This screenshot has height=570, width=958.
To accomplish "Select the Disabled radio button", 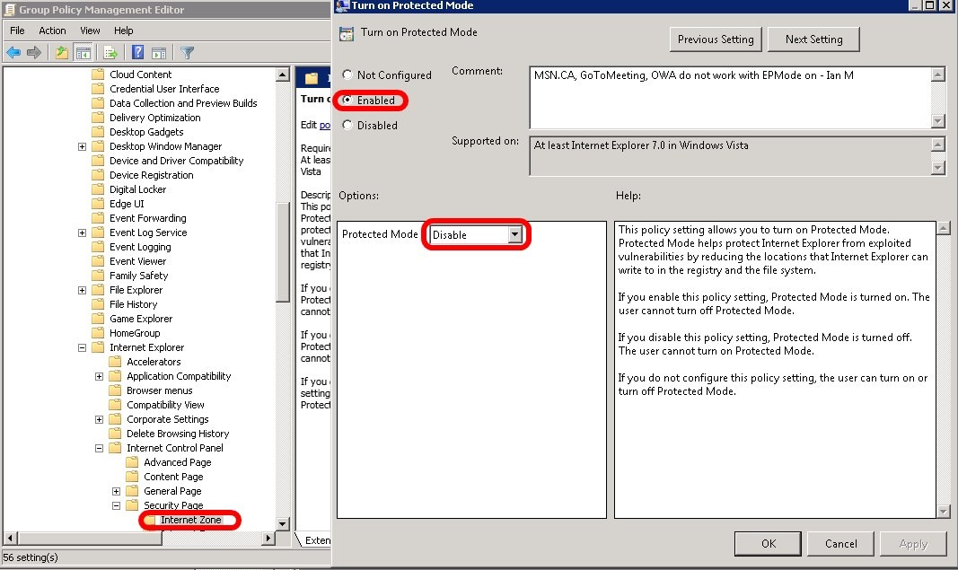I will 347,126.
